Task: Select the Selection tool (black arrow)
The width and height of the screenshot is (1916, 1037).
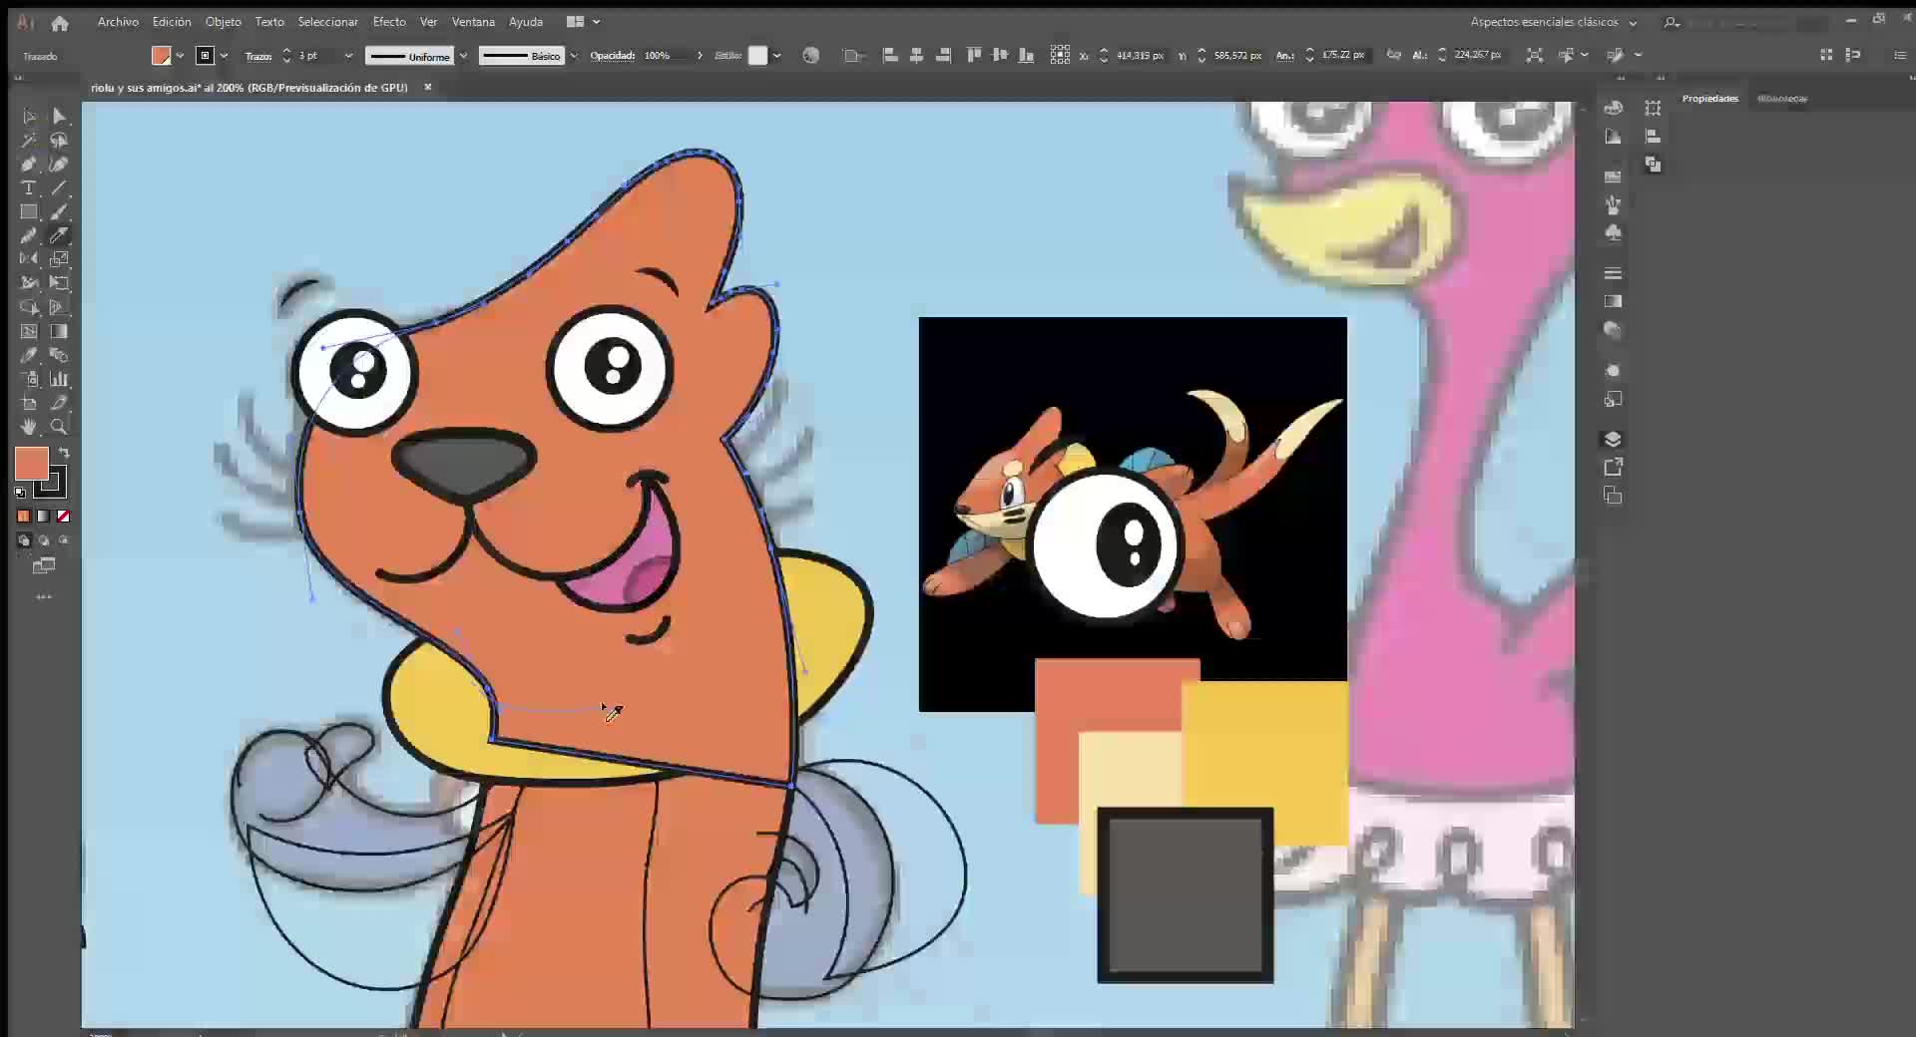Action: (29, 117)
